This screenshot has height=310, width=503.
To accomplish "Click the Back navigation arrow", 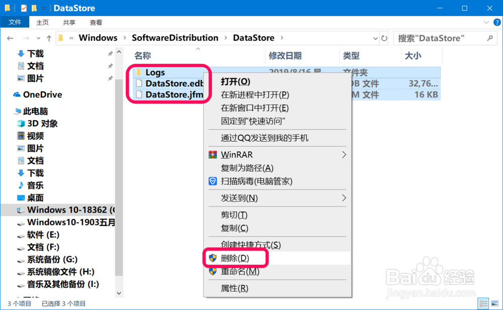I will (10, 39).
